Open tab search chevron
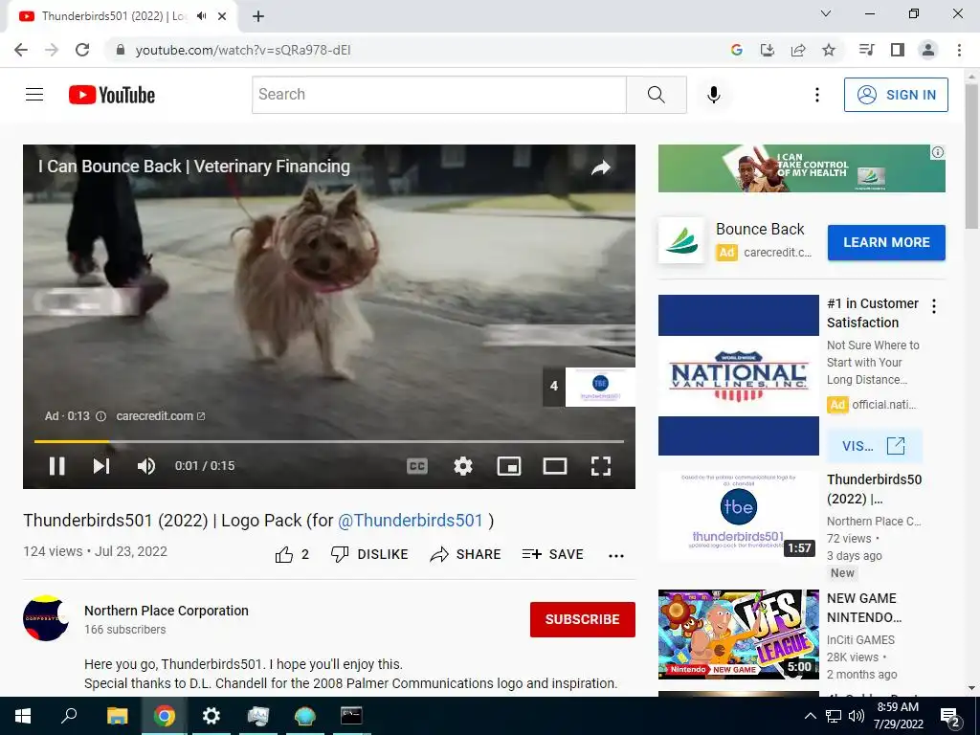Image resolution: width=980 pixels, height=735 pixels. tap(826, 13)
